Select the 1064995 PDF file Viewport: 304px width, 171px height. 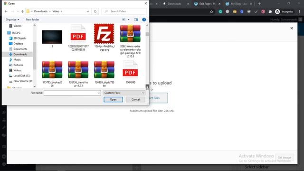point(130,72)
